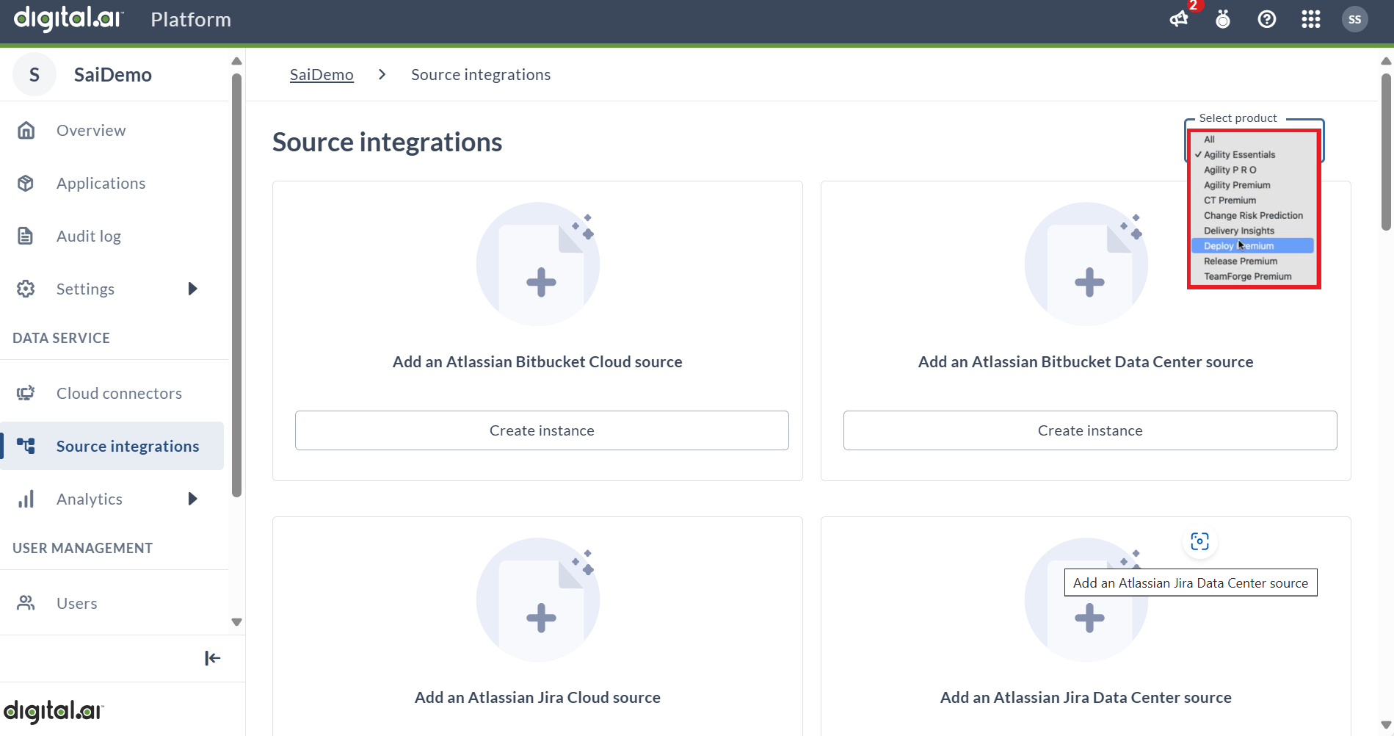
Task: Click Add an Atlassian Jira Cloud source title
Action: coord(537,697)
